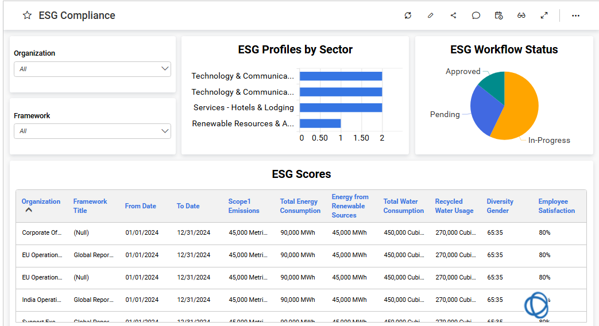The image size is (599, 326).
Task: Sort table by Framework Title column
Action: pos(90,206)
